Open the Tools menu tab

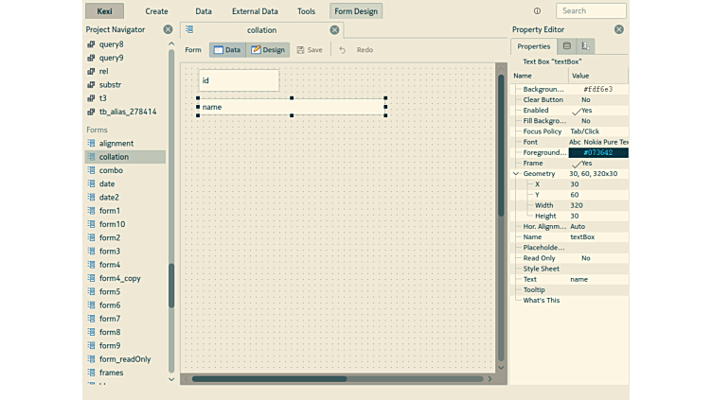pos(306,11)
